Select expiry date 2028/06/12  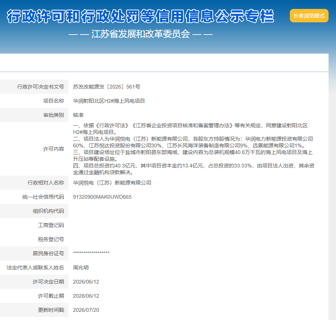[x=86, y=295]
